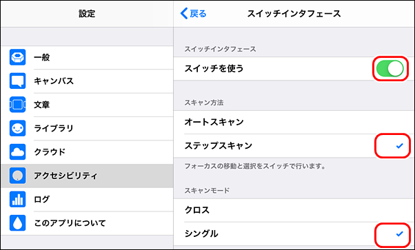Go back with the 戻る chevron
415x250 pixels.
pos(193,13)
